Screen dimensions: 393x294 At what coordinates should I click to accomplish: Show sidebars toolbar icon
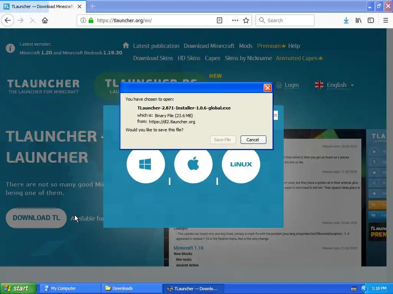pyautogui.click(x=371, y=20)
